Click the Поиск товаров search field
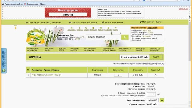The image size is (192, 108). 103,37
